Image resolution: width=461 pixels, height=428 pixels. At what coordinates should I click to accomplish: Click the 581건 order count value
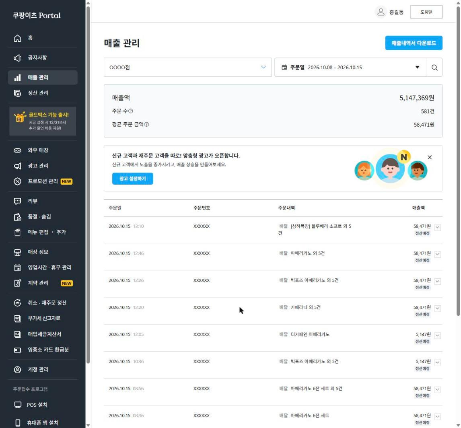pos(428,111)
